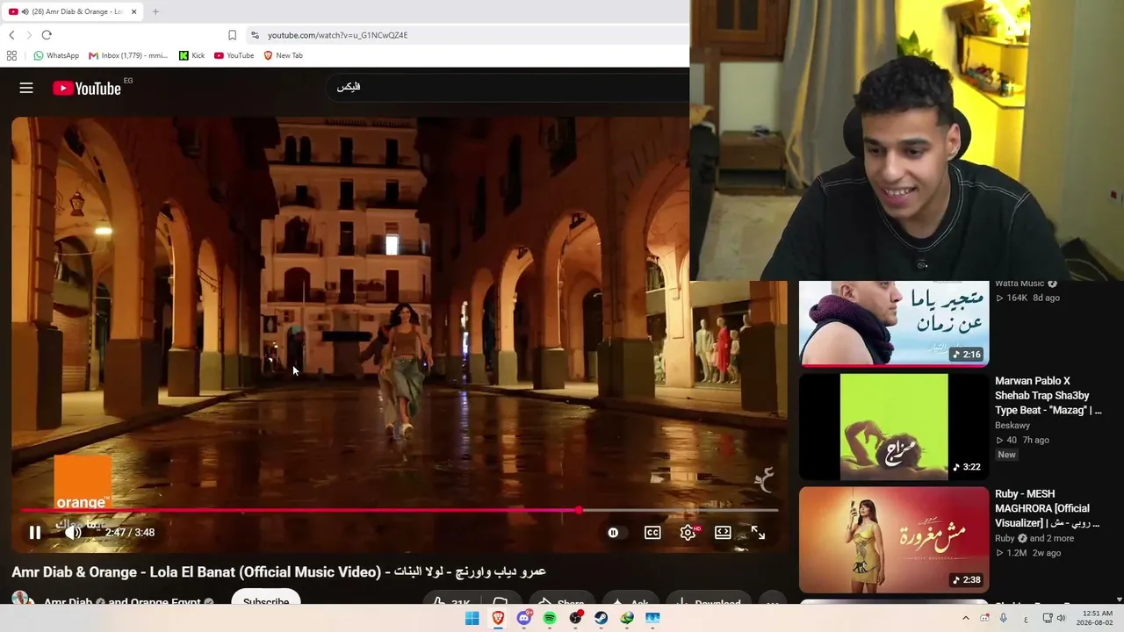
Task: Click the browser back arrow
Action: 11,35
